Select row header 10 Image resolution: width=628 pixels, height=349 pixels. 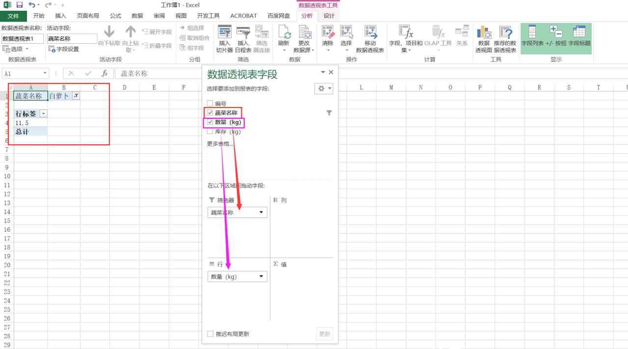(x=7, y=176)
